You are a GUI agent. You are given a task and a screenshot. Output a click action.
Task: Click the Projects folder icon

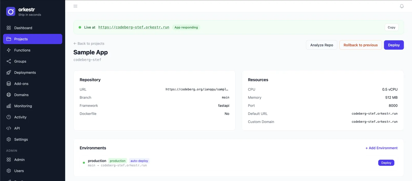[9, 39]
